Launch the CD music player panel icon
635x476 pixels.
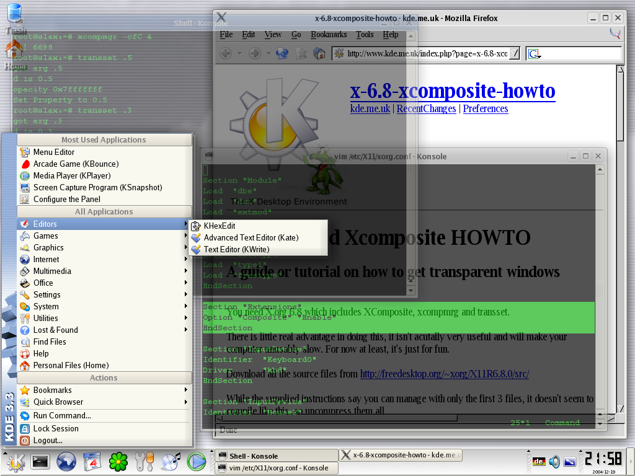pos(171,462)
